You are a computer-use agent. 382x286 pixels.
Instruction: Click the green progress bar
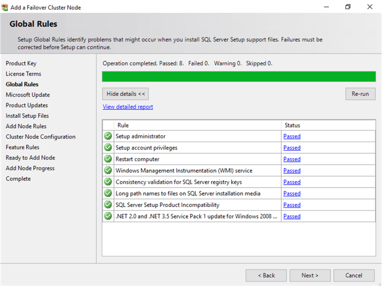239,76
